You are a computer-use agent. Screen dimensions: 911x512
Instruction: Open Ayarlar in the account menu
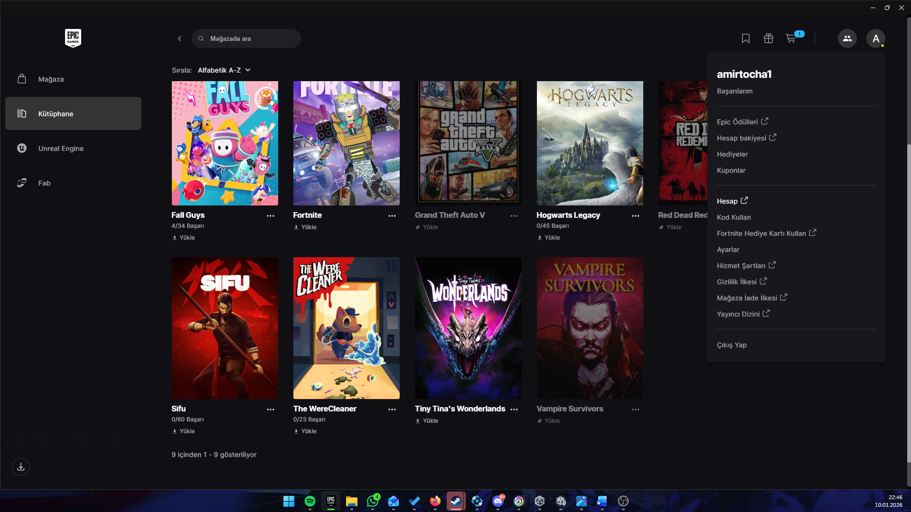[728, 250]
